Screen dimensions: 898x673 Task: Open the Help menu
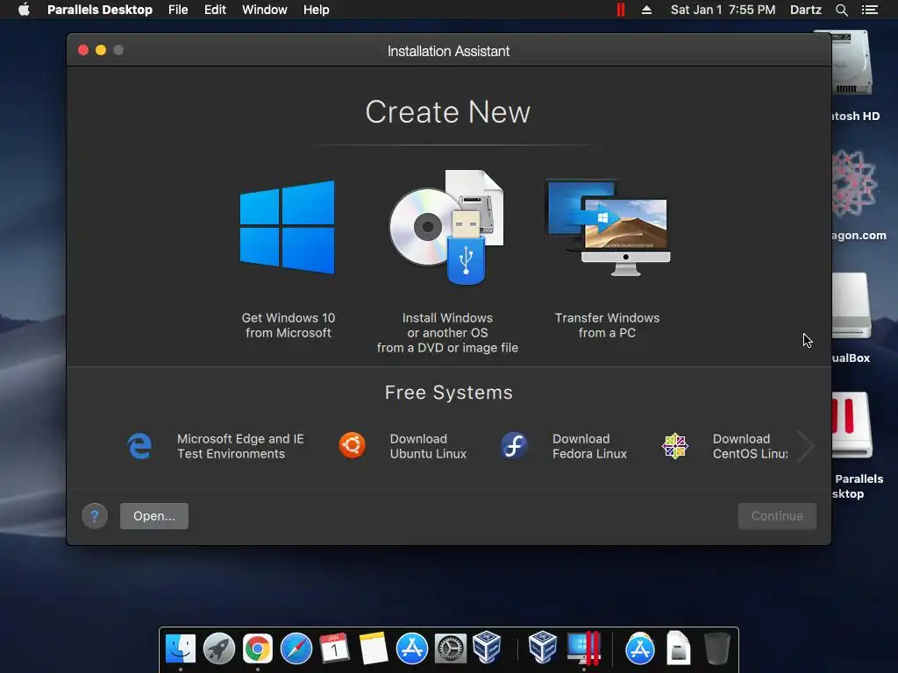click(x=316, y=10)
